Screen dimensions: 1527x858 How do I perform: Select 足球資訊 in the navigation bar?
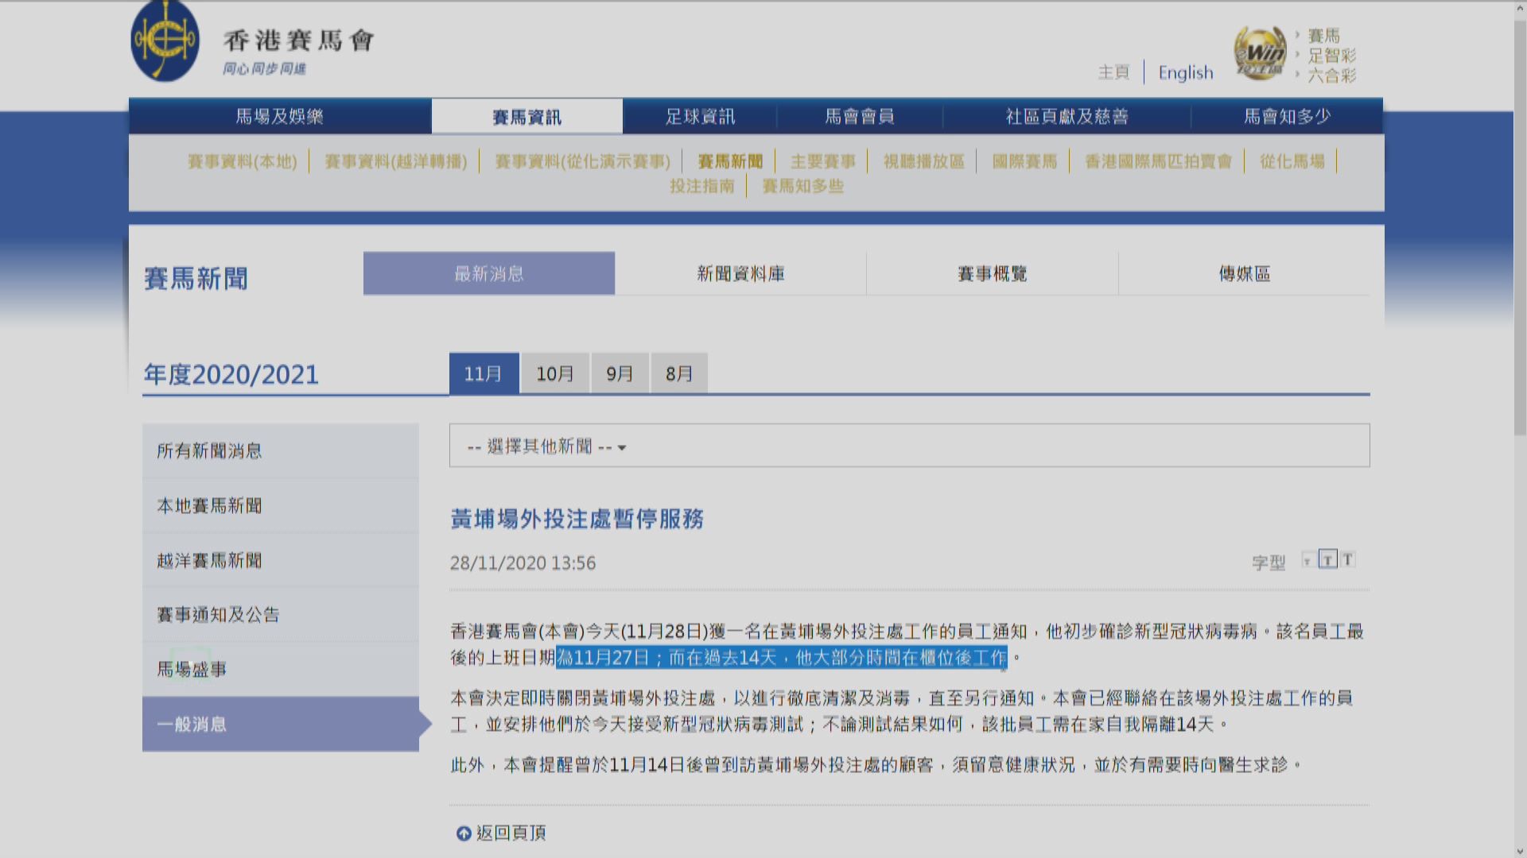point(700,115)
